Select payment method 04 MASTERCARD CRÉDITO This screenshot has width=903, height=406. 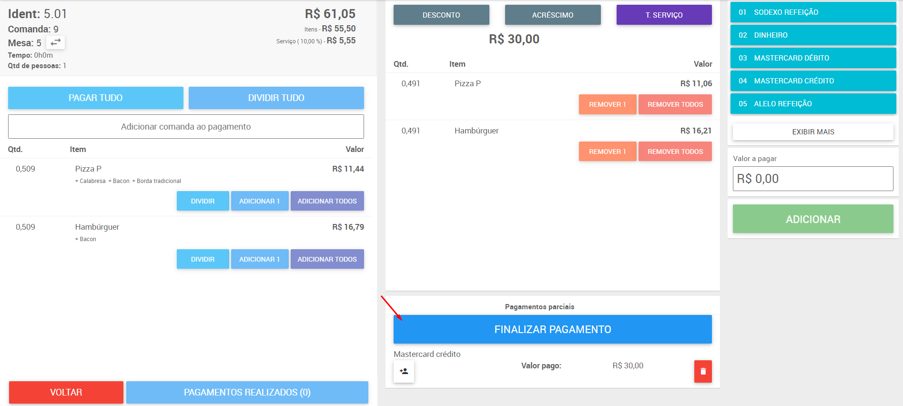[x=813, y=81]
